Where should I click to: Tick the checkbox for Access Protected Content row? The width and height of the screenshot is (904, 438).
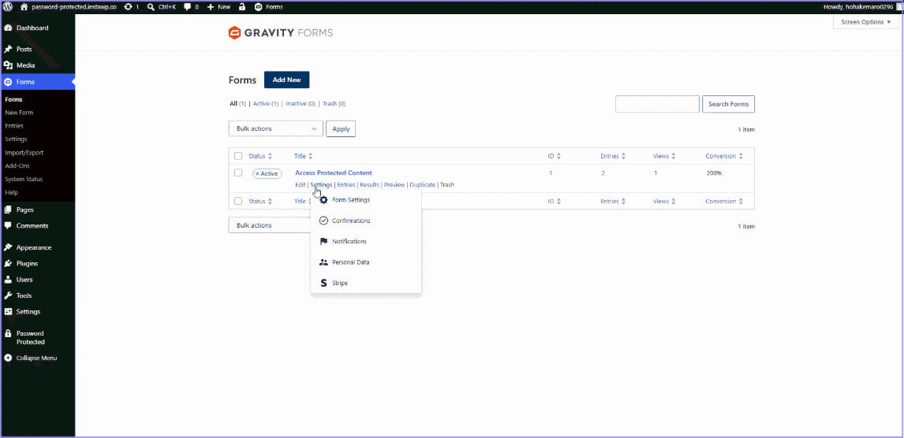coord(238,173)
